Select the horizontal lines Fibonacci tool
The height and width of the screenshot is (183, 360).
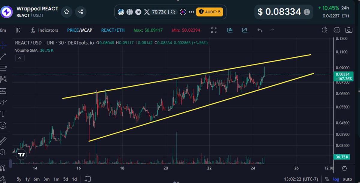[x=3, y=68]
